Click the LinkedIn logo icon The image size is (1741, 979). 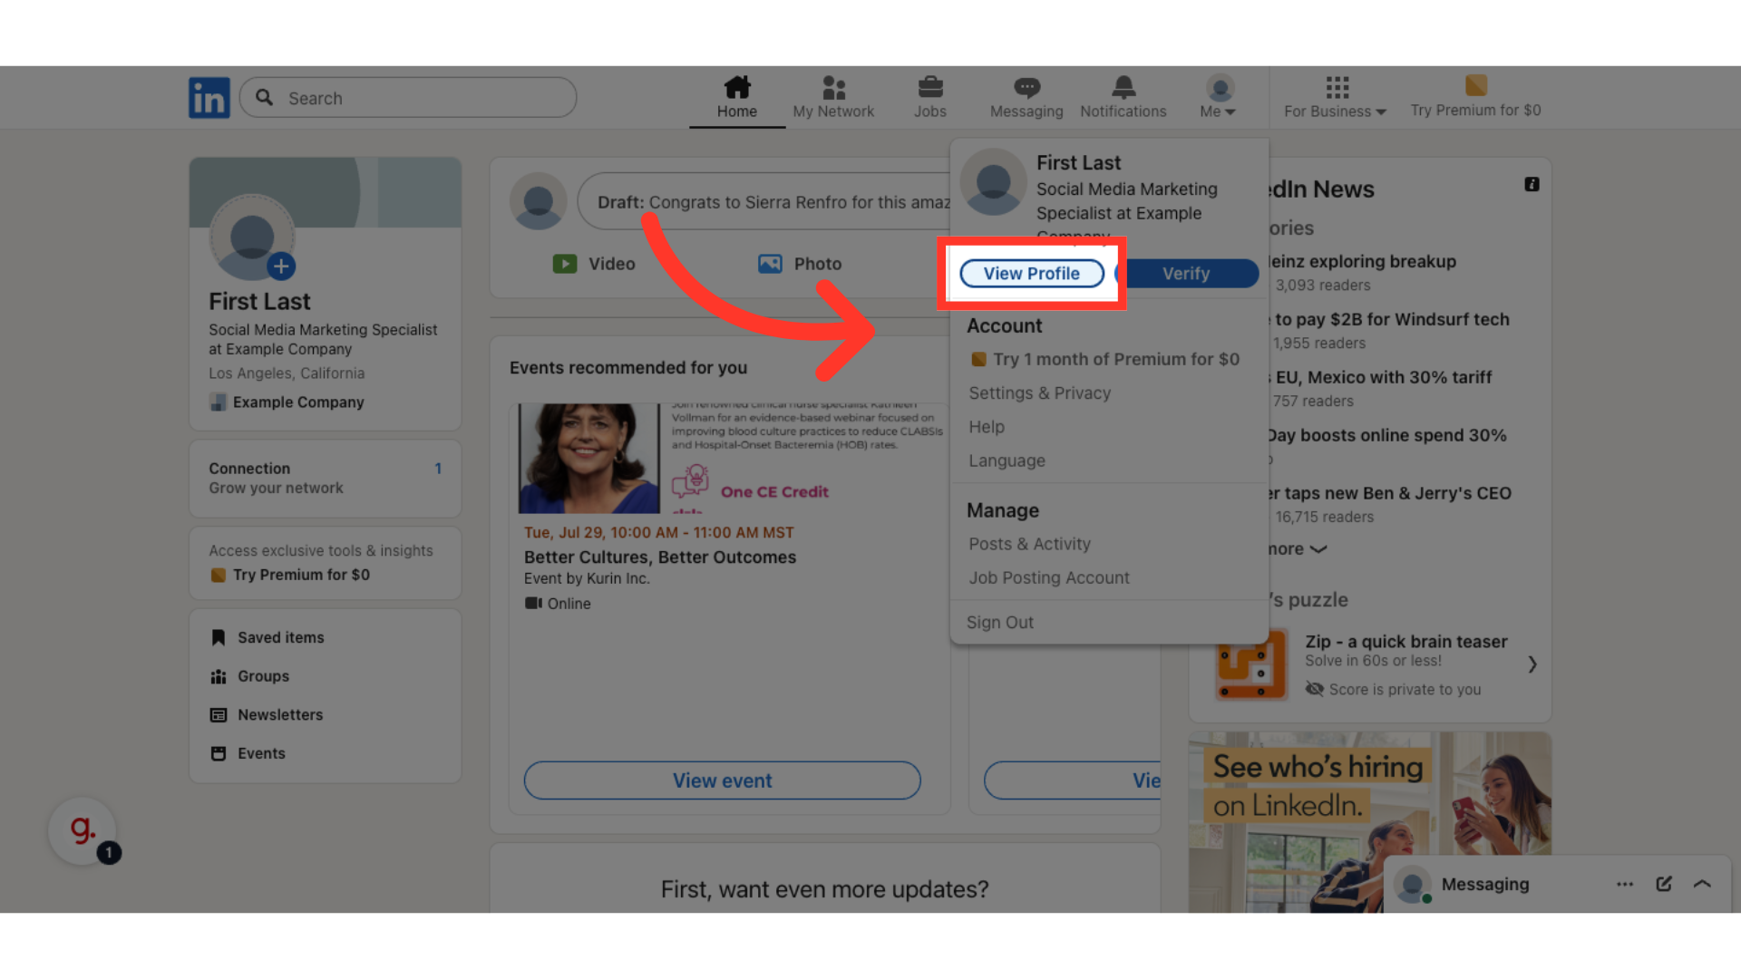[209, 98]
